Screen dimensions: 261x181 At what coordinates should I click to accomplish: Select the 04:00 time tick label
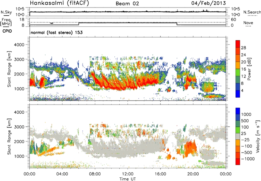coord(62,174)
